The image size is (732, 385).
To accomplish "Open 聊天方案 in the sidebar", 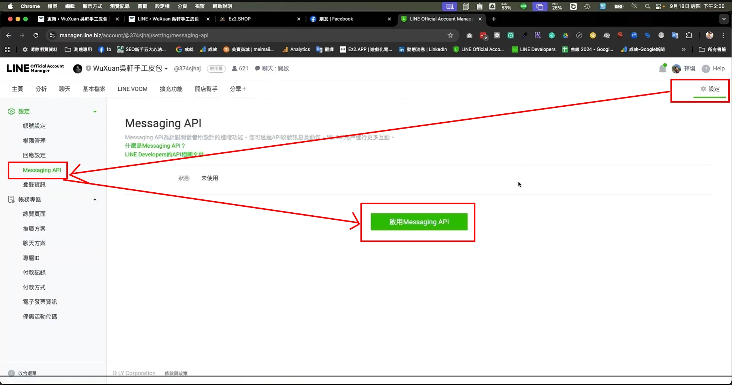I will [x=34, y=243].
